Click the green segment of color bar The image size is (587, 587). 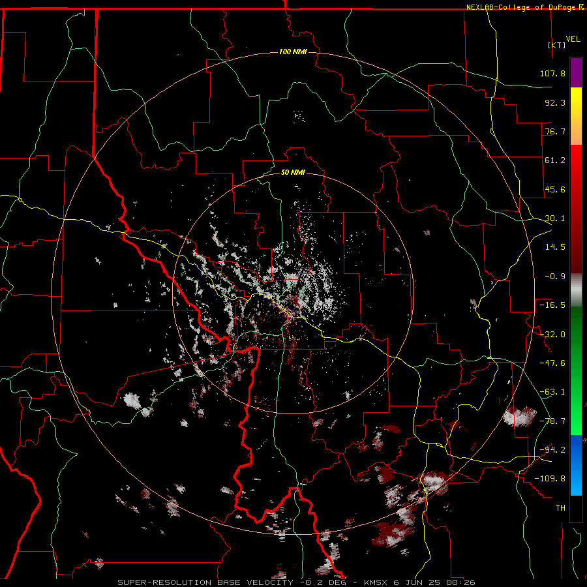(x=576, y=370)
